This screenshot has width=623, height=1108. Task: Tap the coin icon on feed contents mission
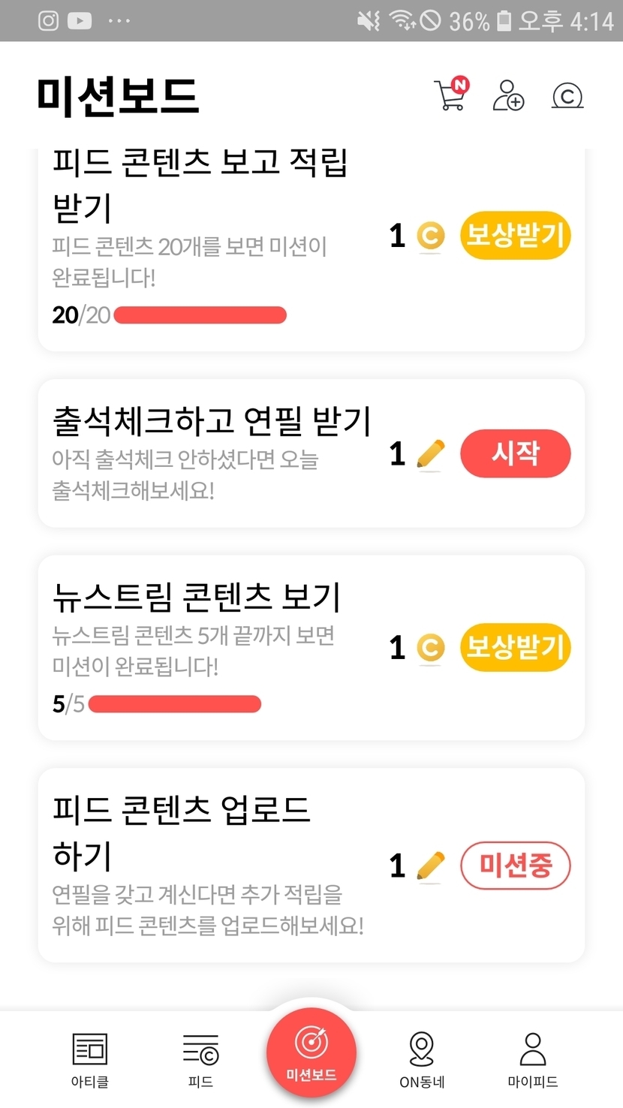430,236
